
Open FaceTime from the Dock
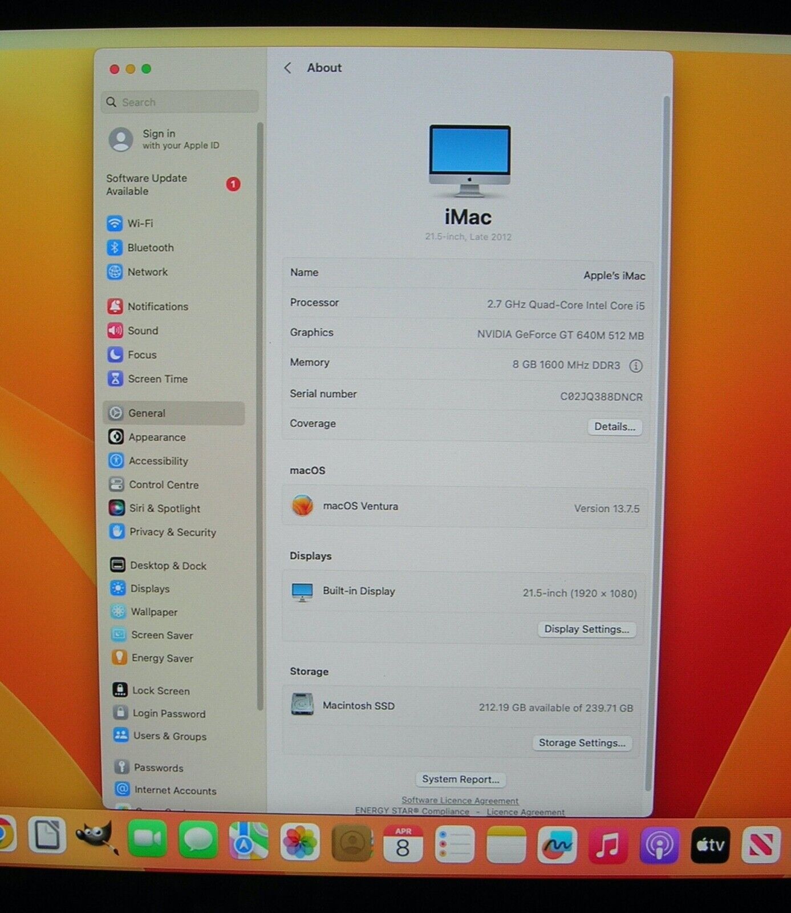pos(147,839)
